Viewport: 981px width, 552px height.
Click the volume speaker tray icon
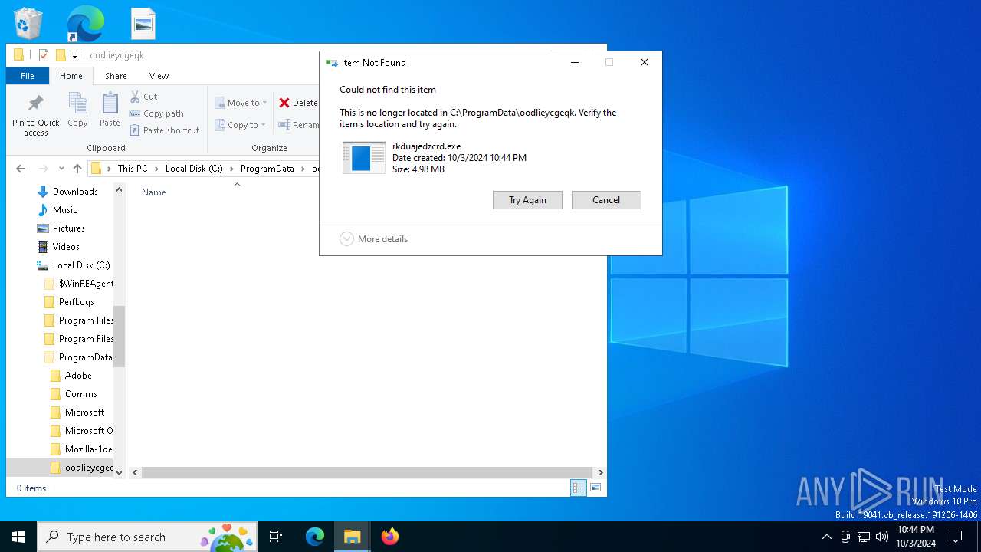[882, 537]
